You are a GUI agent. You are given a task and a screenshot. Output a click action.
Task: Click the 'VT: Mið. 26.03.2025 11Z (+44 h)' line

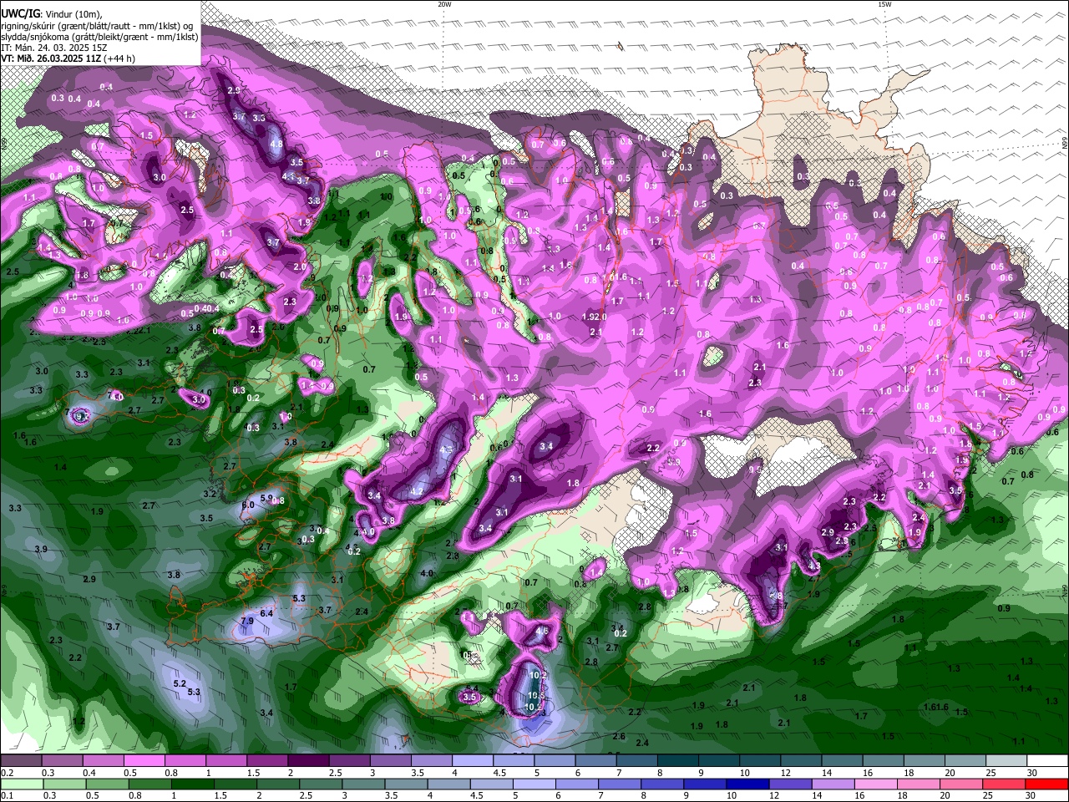click(x=68, y=58)
